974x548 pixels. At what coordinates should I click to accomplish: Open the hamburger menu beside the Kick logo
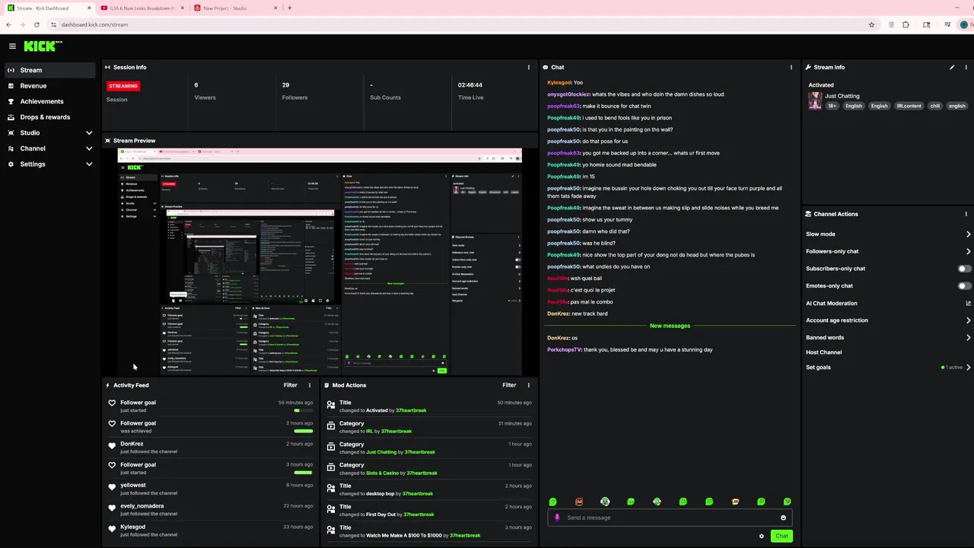[x=12, y=46]
